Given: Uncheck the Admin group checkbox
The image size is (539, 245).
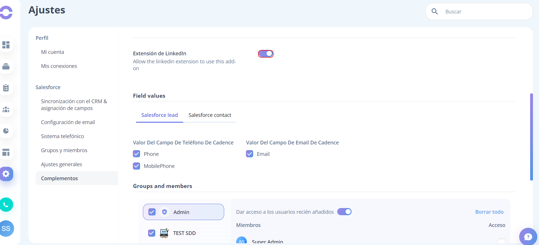Looking at the screenshot, I should pos(152,212).
